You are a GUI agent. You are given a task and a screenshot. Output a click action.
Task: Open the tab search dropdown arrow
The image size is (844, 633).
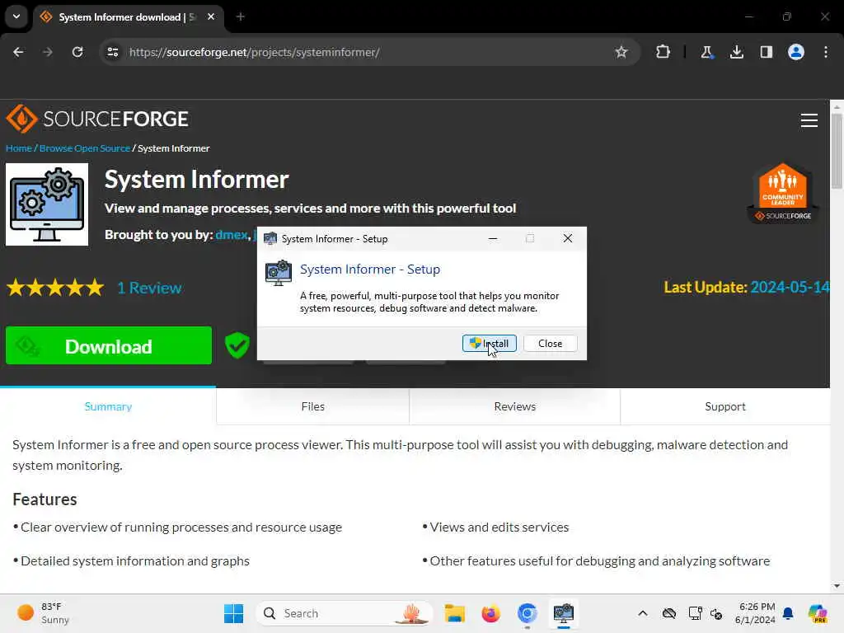coord(16,16)
